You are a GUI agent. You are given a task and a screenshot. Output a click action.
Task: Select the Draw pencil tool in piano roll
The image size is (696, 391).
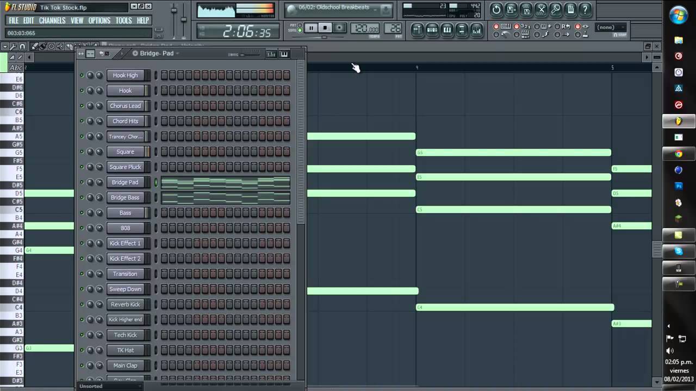click(x=34, y=47)
